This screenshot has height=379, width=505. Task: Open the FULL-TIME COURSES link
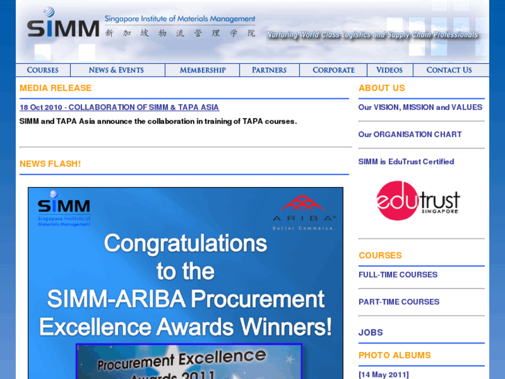pos(398,275)
